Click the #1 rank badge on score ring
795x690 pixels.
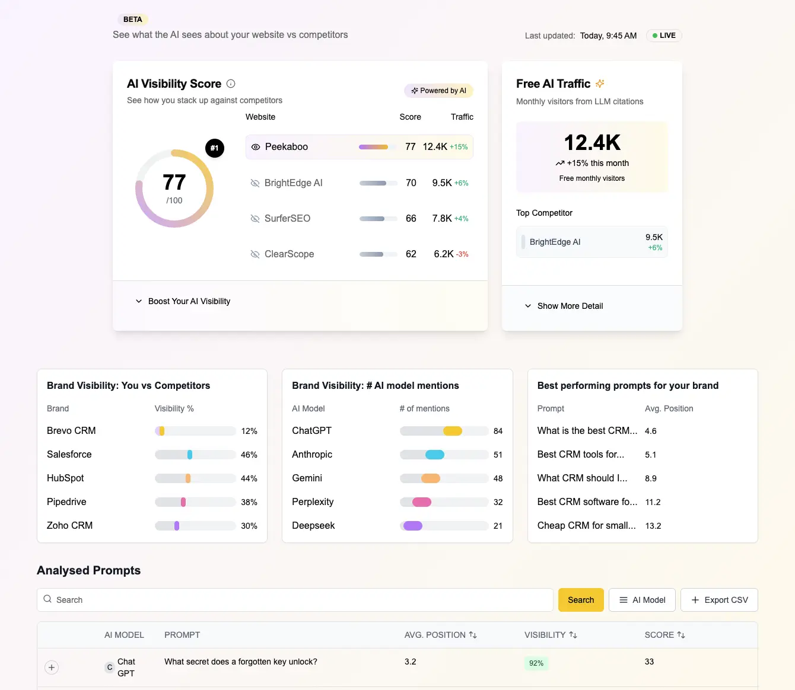pyautogui.click(x=215, y=148)
